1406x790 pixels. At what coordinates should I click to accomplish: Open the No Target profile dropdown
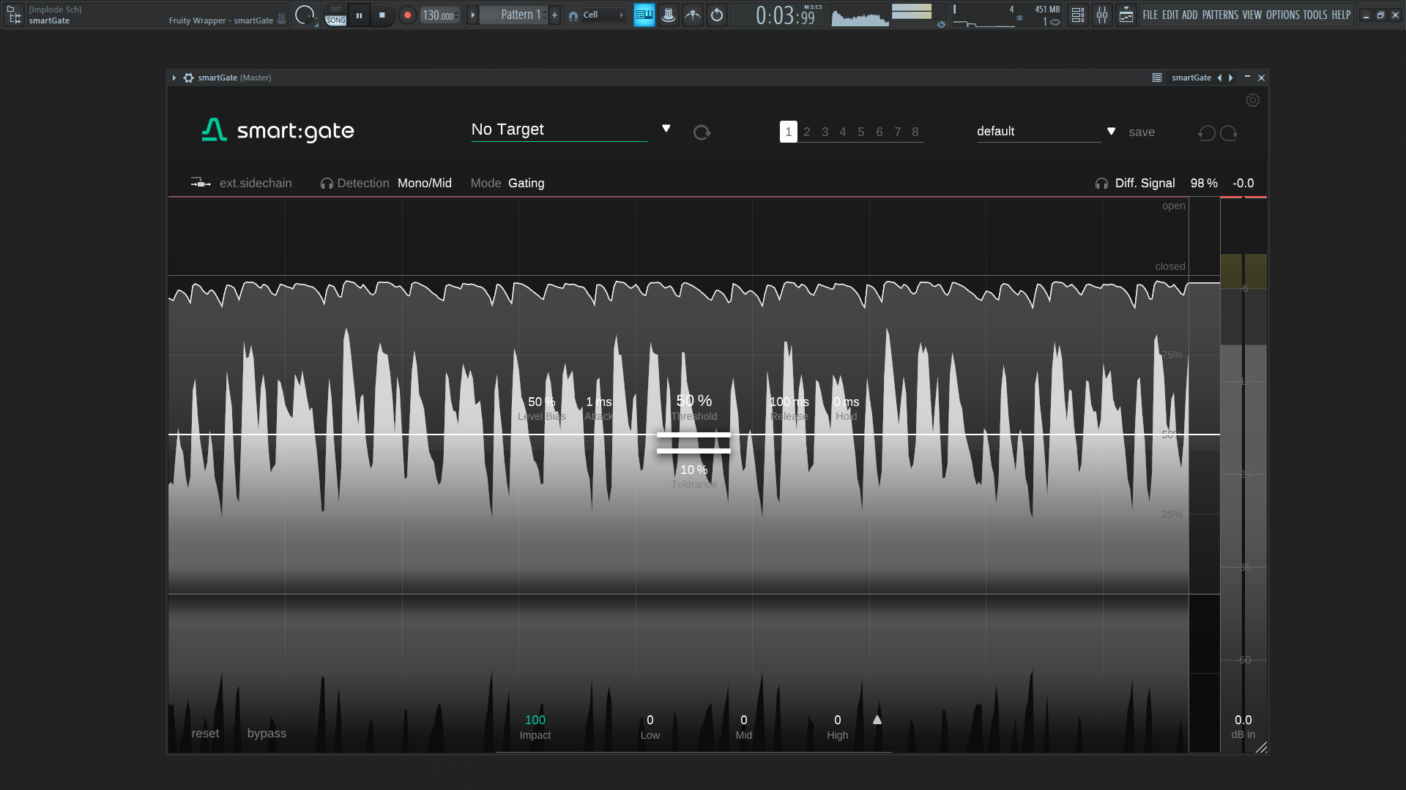click(559, 129)
